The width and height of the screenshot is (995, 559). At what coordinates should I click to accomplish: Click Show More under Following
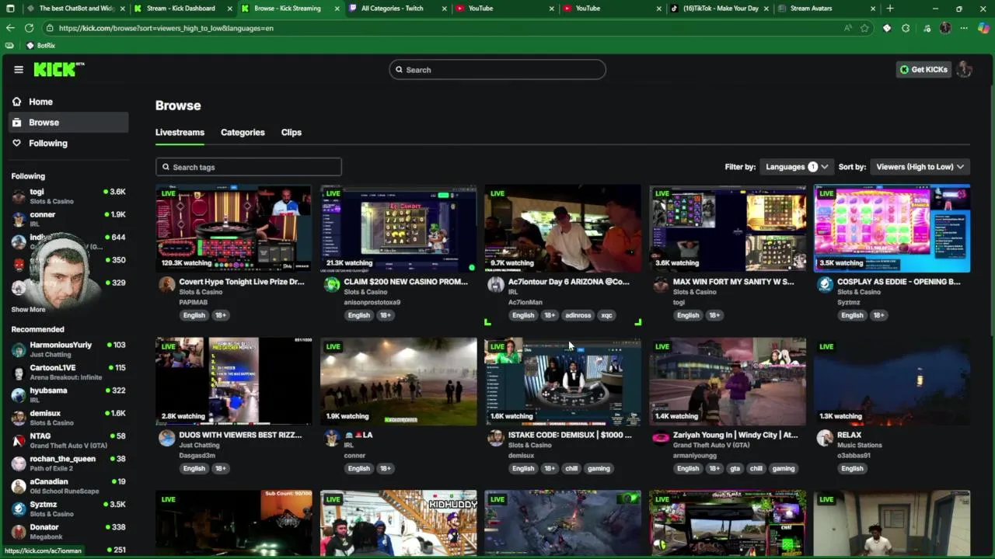click(x=28, y=309)
